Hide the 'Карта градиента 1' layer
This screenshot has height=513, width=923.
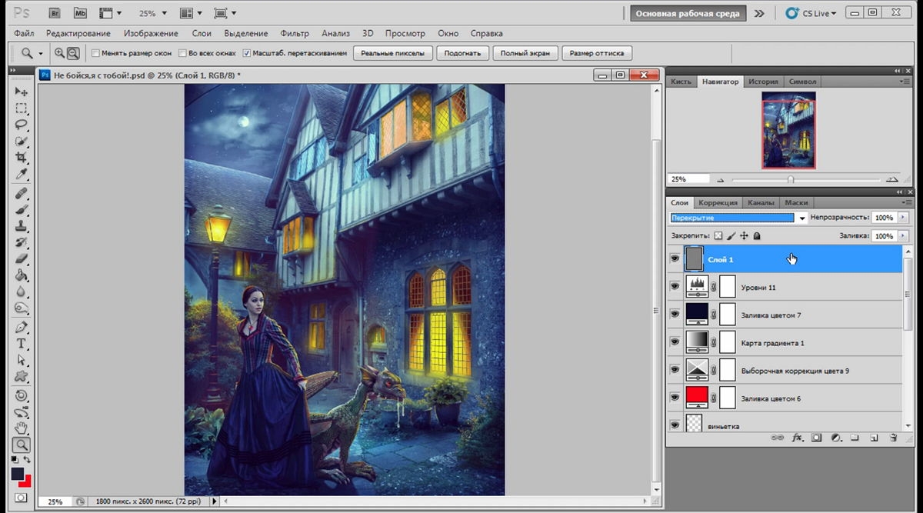[x=675, y=342]
